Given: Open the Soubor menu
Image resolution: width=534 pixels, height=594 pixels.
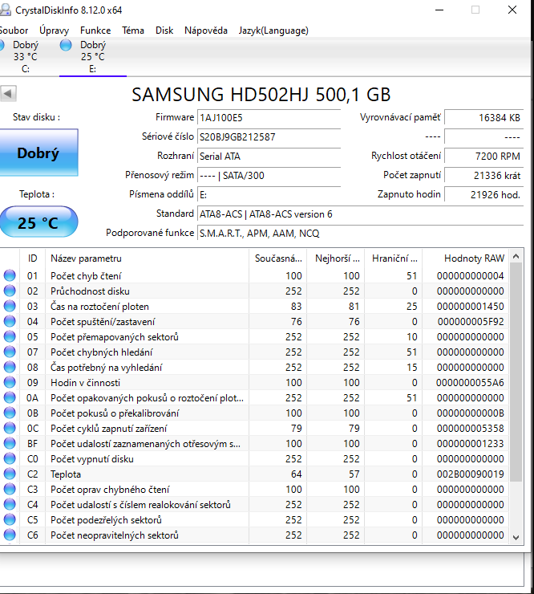Looking at the screenshot, I should 14,31.
